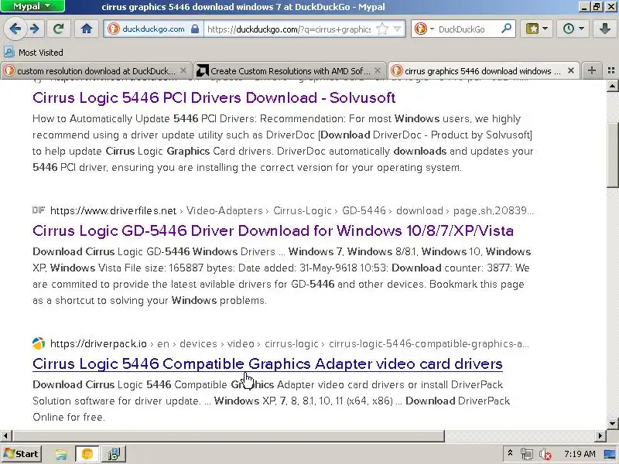Reload the current page
This screenshot has height=464, width=619.
[59, 29]
